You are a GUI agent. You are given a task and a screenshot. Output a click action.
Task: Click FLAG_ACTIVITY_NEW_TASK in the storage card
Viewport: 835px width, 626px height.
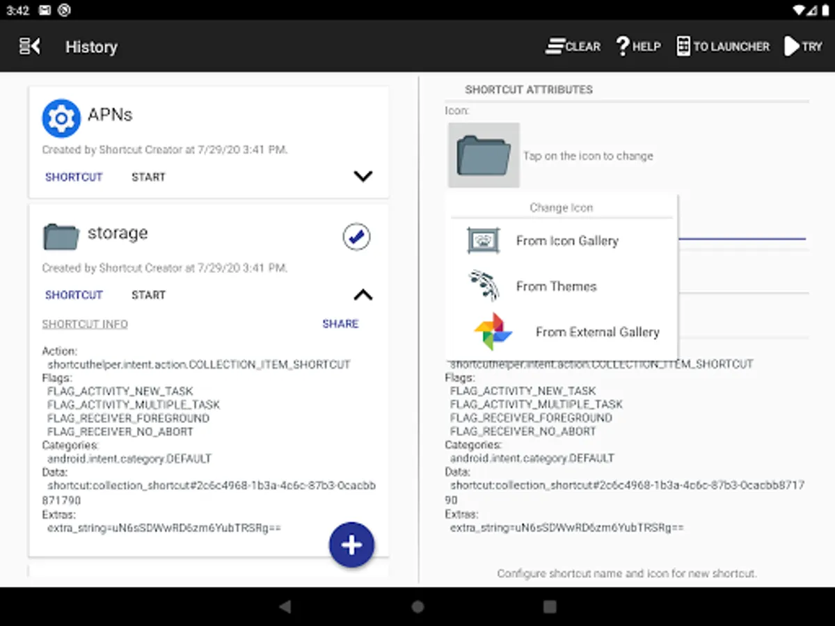pyautogui.click(x=120, y=391)
